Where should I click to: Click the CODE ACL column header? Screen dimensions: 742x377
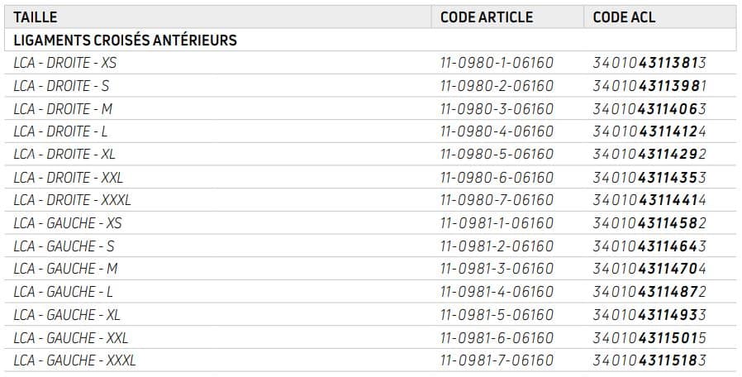625,17
